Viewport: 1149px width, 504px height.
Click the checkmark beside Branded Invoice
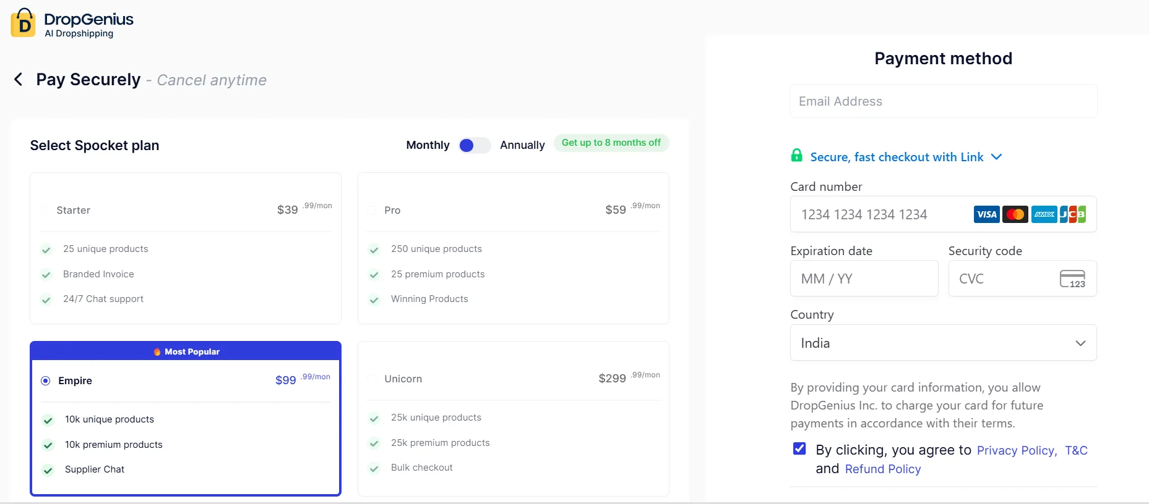[46, 275]
